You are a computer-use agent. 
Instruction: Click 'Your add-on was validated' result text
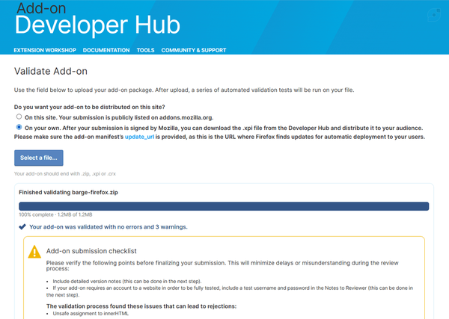[109, 227]
